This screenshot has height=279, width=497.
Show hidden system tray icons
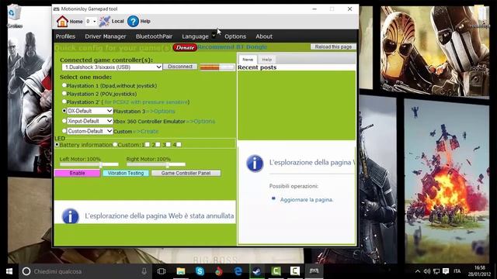[418, 271]
